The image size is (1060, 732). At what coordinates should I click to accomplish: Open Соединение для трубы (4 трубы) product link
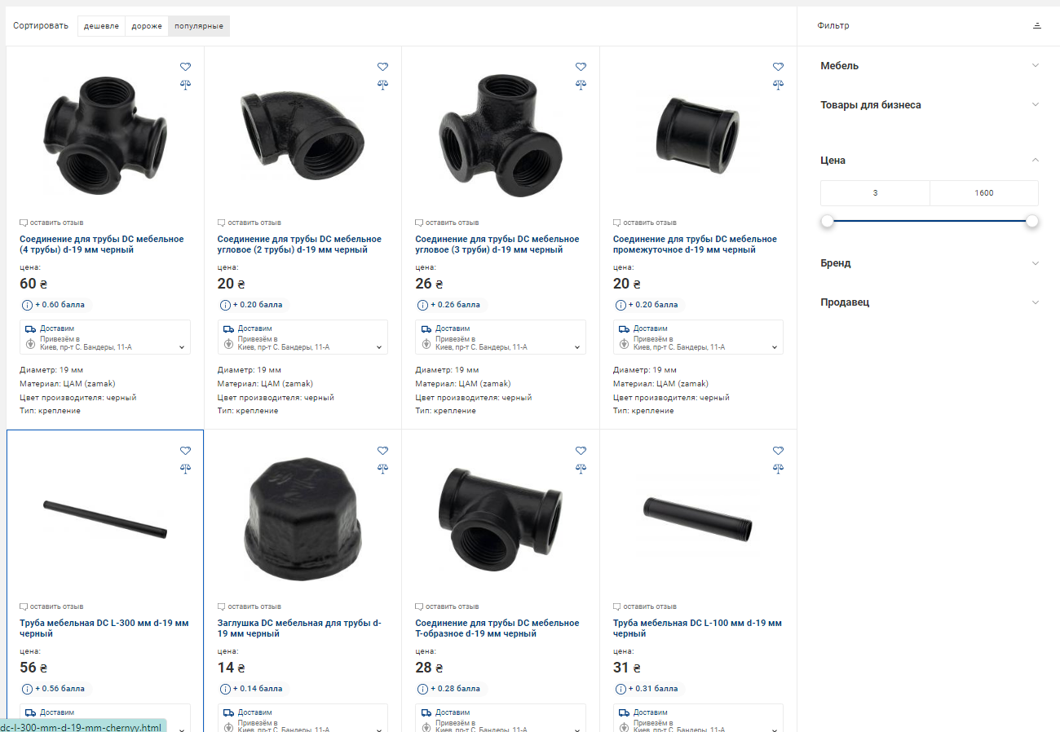pos(102,245)
